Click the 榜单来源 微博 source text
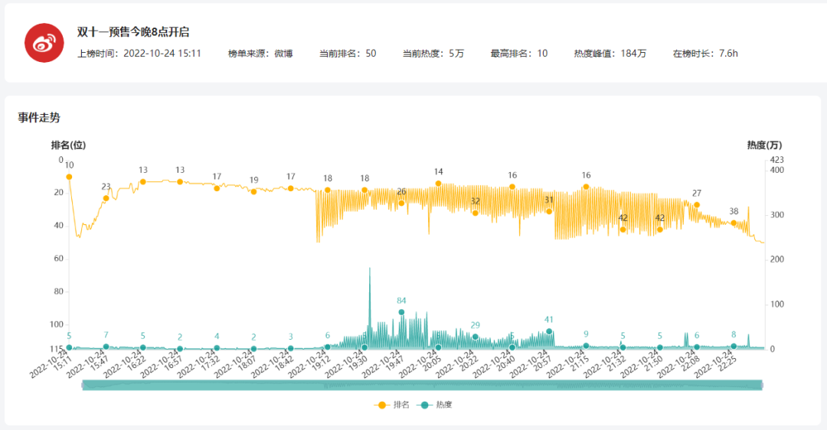Viewport: 827px width, 430px height. click(260, 54)
